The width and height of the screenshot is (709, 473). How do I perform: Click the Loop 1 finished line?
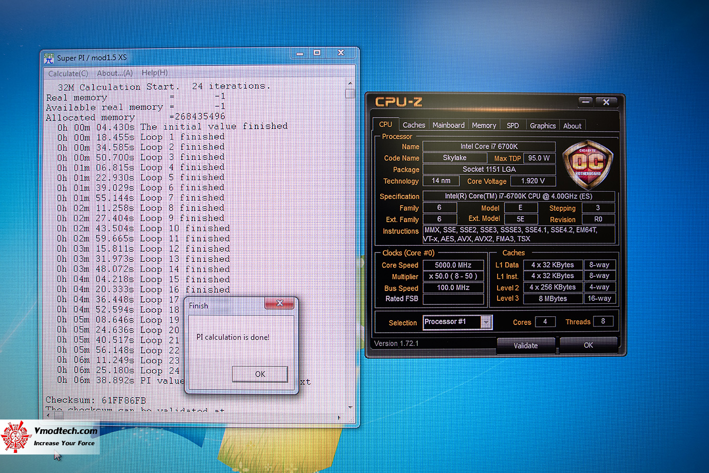[x=141, y=137]
